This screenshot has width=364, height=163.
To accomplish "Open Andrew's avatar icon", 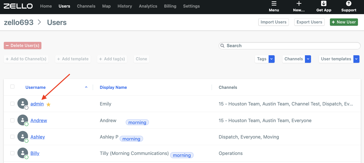I will (23, 120).
